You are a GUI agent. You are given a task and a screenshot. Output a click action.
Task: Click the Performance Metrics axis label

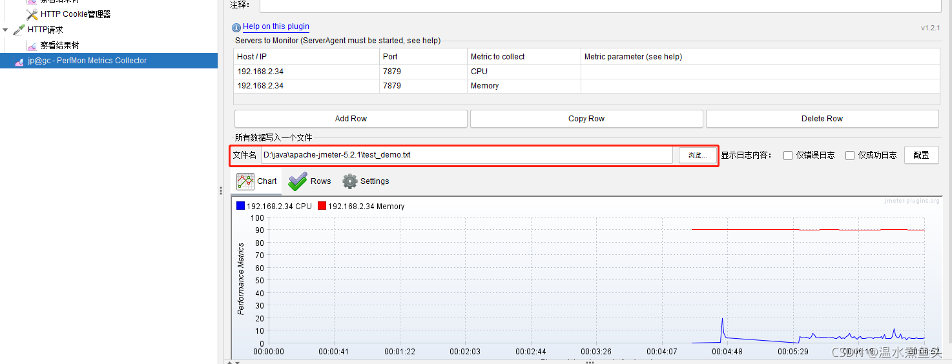[x=241, y=279]
